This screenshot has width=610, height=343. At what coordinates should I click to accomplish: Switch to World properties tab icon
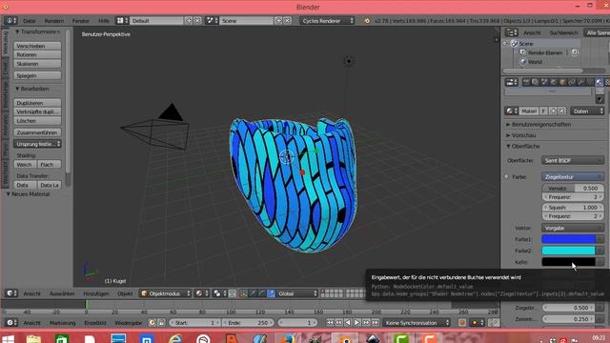coord(553,82)
